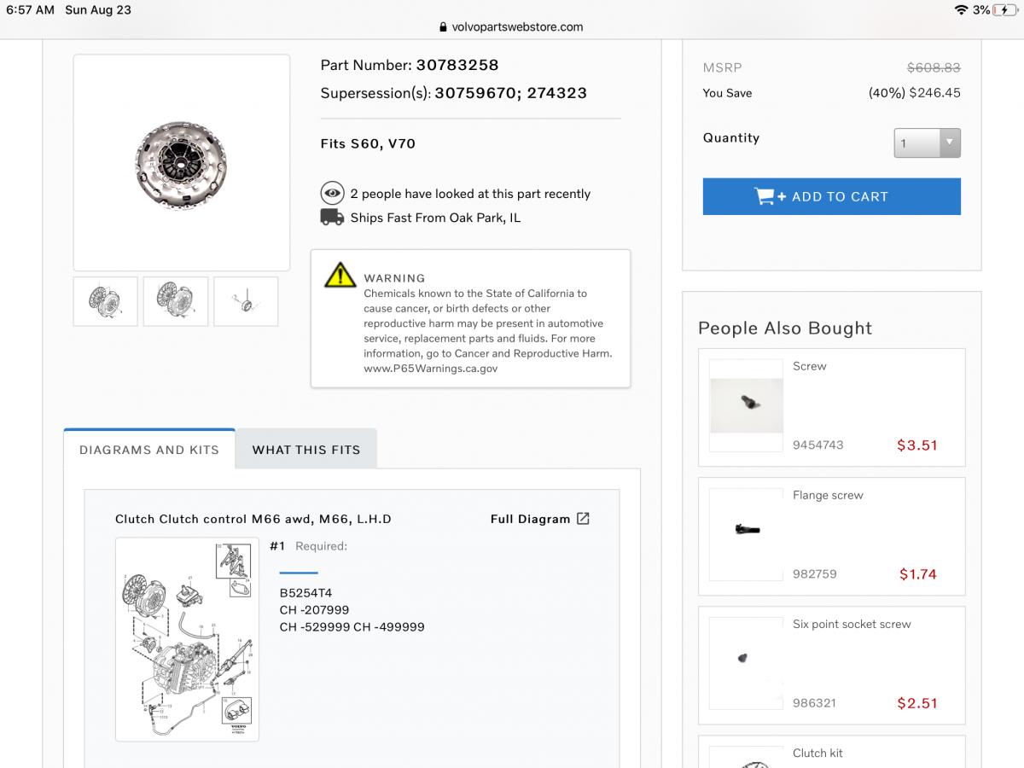
Task: Open the main clutch product image
Action: [x=181, y=163]
